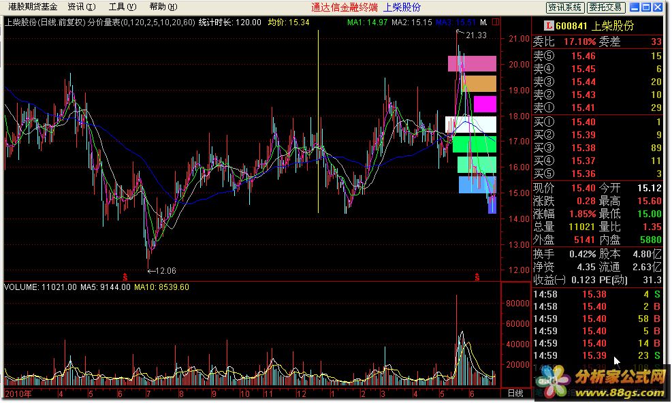
Task: Select the light blue distribution bar
Action: [477, 184]
